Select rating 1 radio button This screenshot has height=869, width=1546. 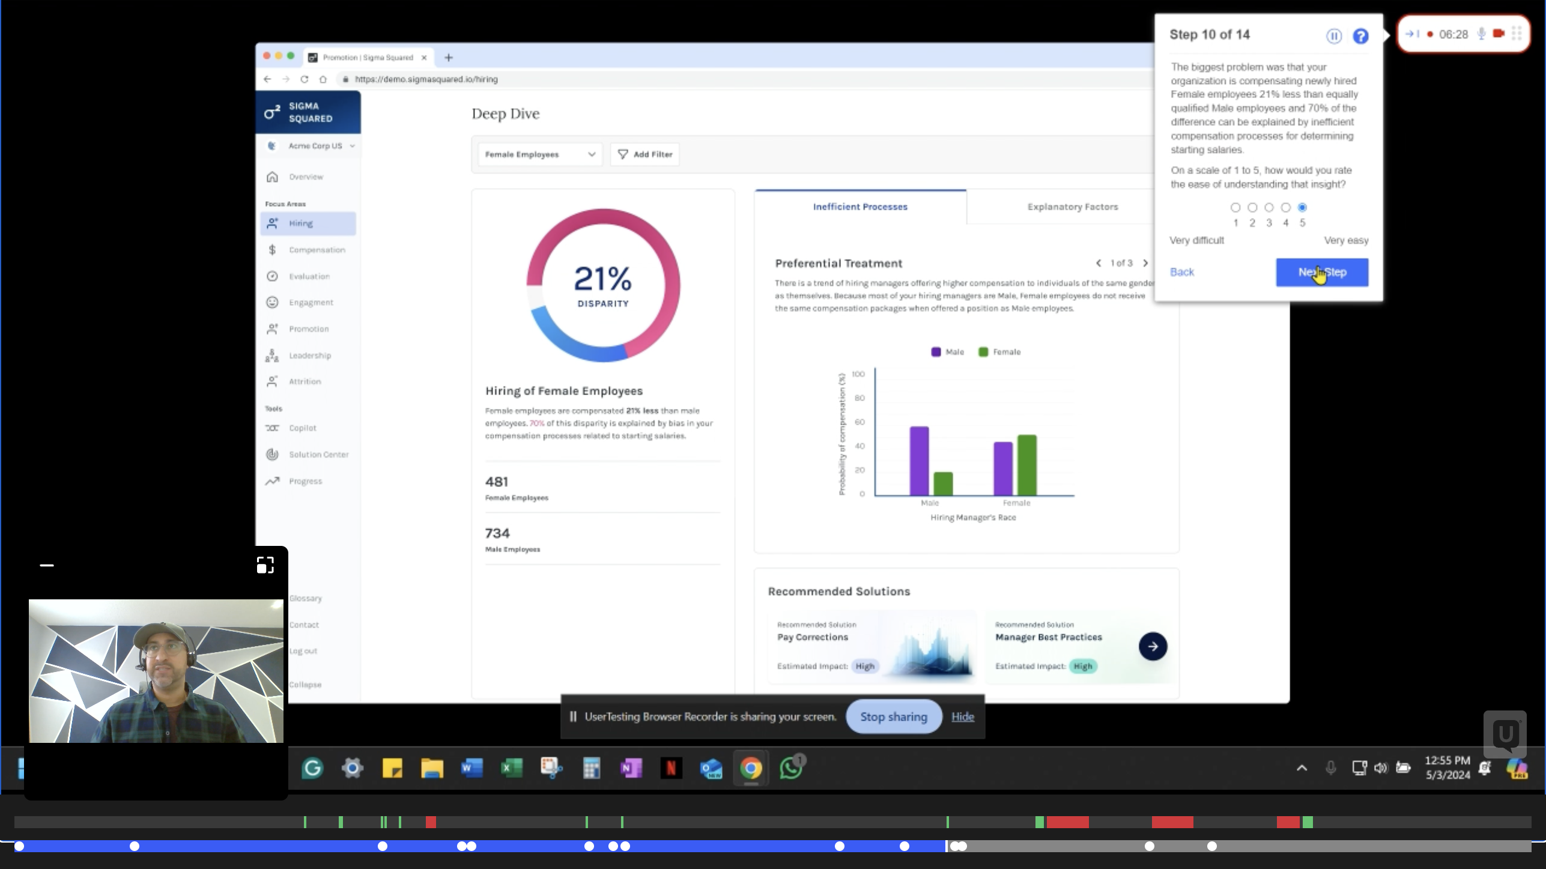click(1235, 208)
